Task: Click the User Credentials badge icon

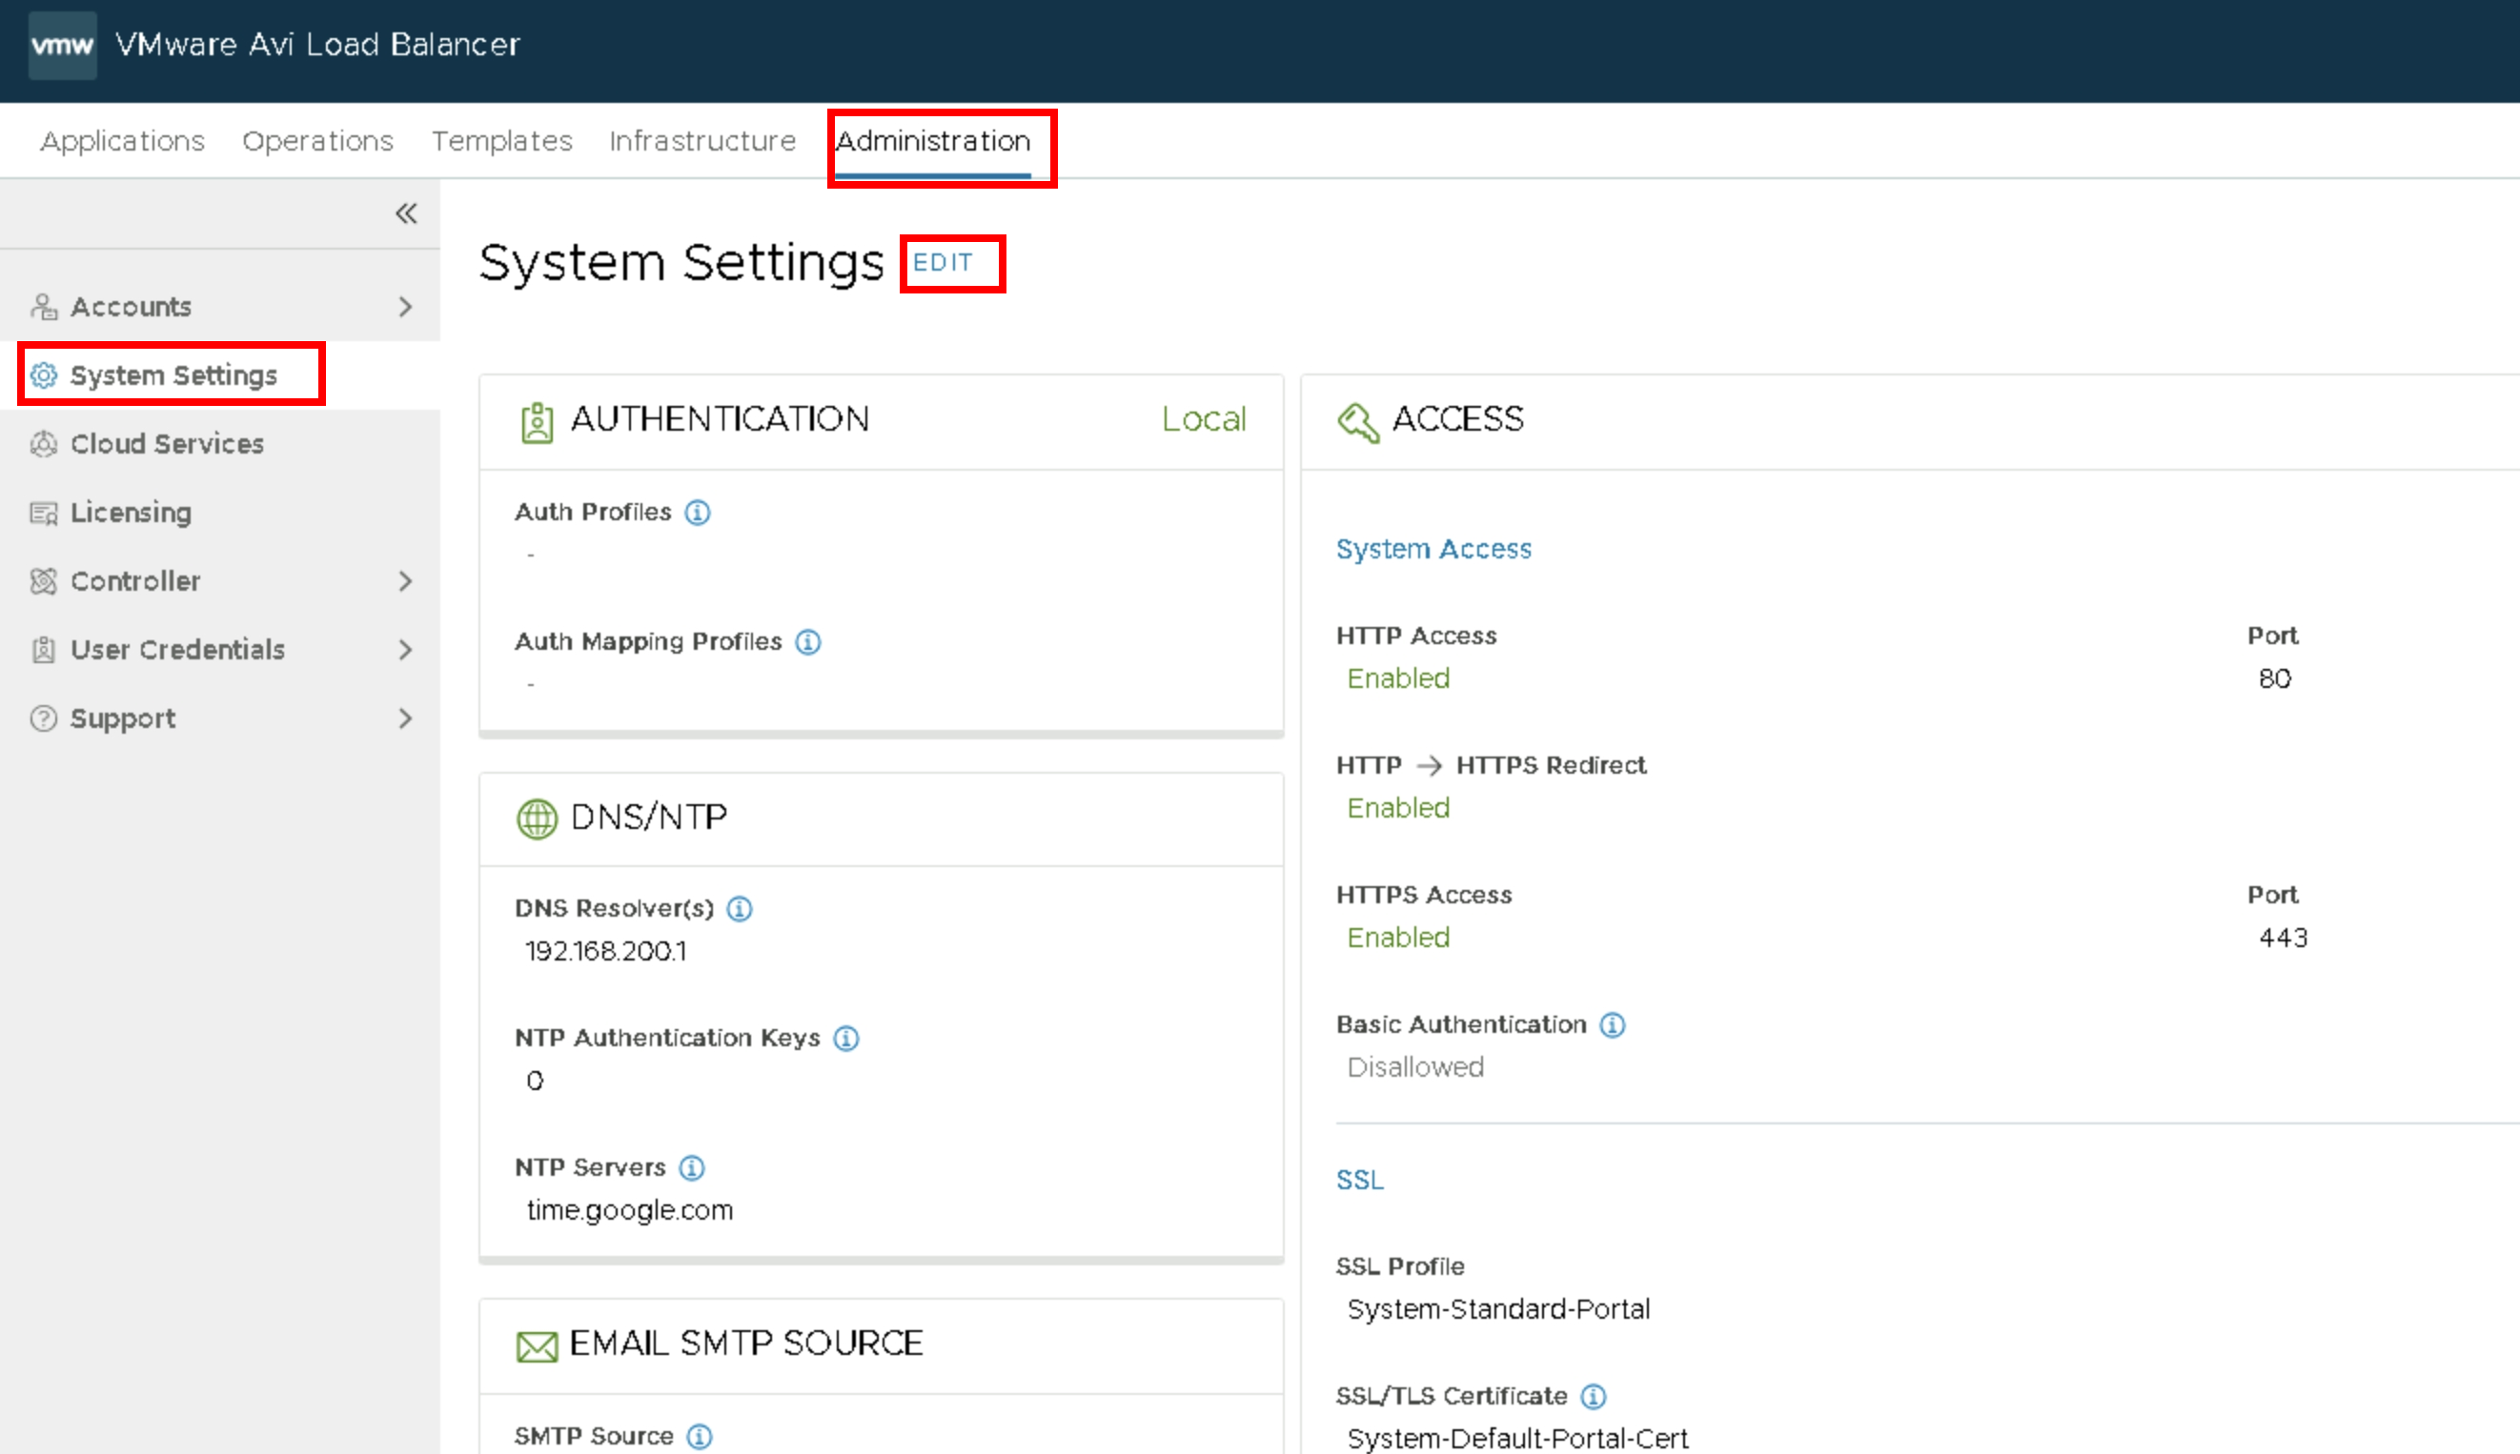Action: (x=44, y=650)
